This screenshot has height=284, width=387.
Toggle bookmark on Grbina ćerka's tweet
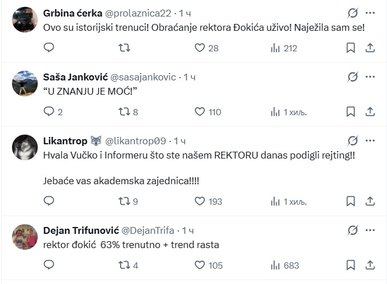[x=350, y=48]
